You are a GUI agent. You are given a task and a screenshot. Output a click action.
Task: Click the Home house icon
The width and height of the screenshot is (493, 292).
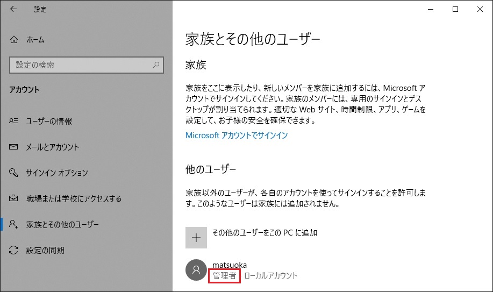tap(14, 40)
